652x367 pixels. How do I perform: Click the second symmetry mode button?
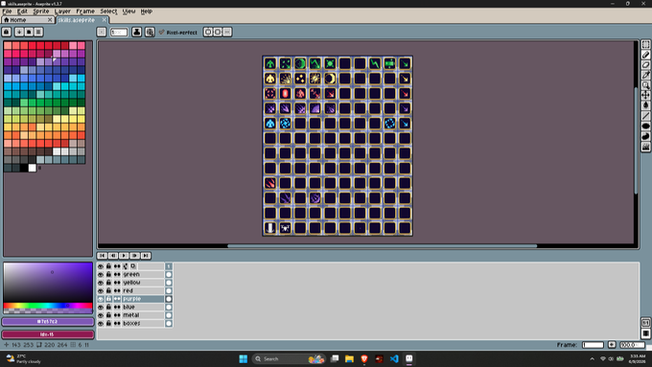(218, 32)
